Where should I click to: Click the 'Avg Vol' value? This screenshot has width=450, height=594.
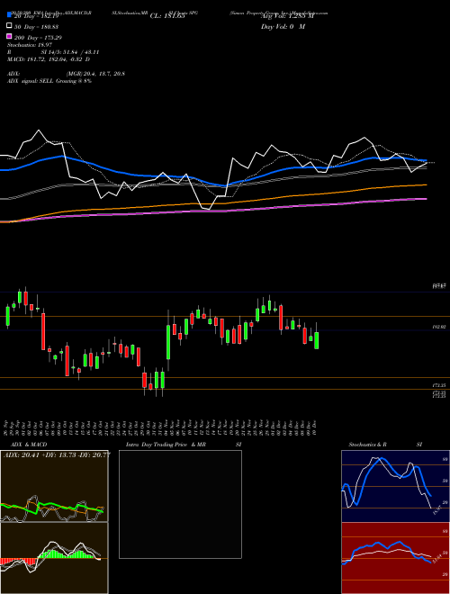click(287, 16)
